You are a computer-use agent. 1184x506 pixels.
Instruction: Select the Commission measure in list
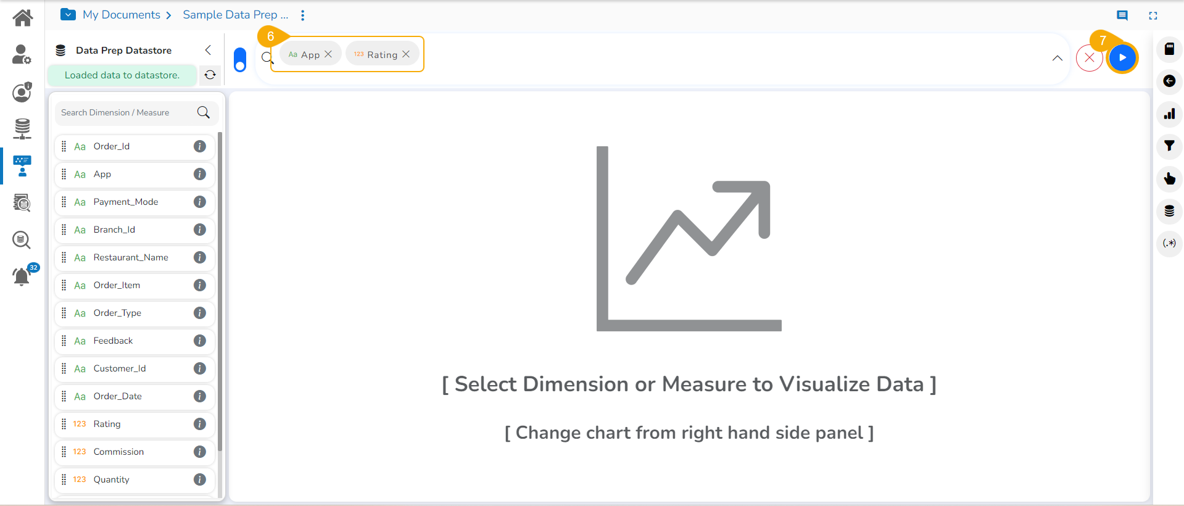click(118, 452)
